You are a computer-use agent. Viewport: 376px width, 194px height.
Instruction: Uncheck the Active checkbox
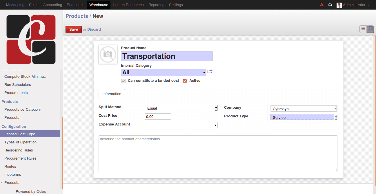coord(185,81)
